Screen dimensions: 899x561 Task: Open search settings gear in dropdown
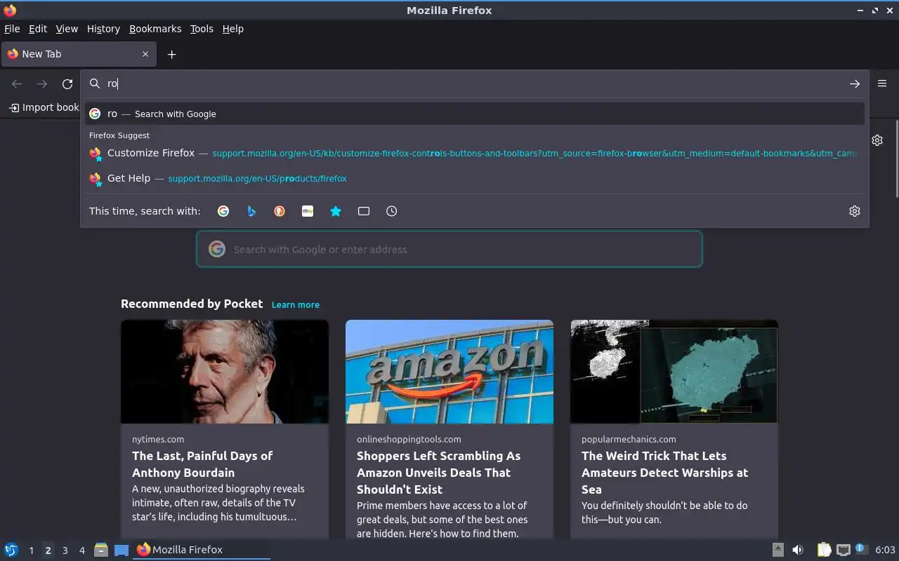855,211
